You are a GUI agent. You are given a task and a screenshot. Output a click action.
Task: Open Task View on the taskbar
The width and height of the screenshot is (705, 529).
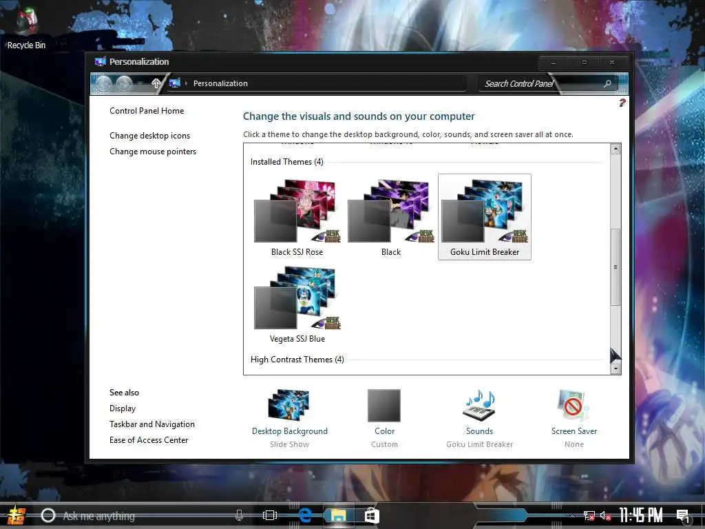[270, 515]
